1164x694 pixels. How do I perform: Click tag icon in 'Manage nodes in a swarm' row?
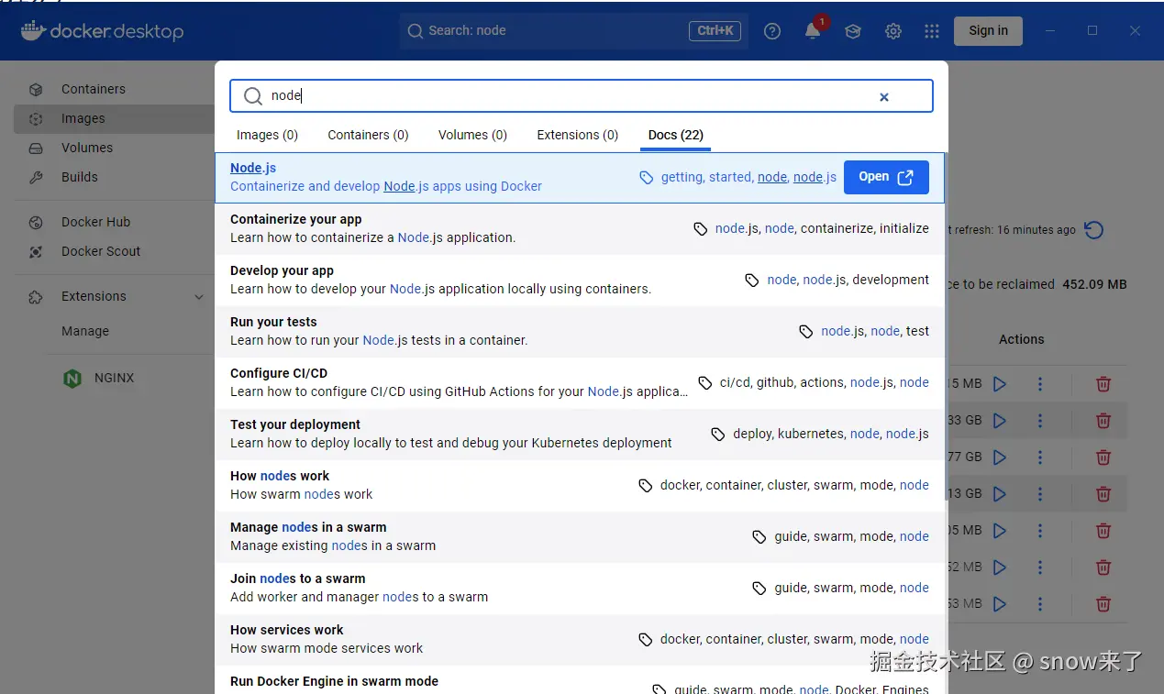(x=759, y=537)
